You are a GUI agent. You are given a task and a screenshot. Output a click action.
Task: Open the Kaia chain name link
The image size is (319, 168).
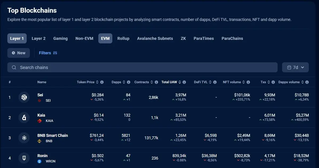(41, 115)
